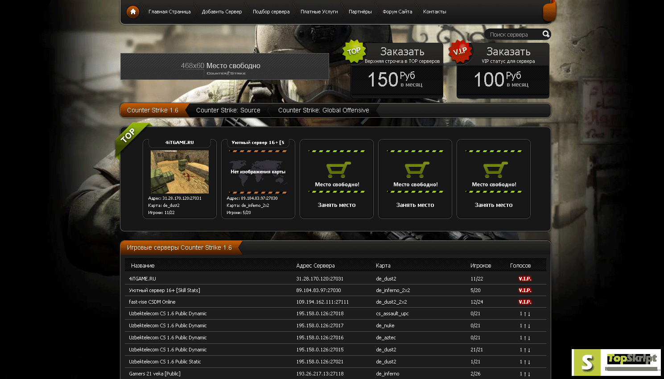
Task: Open Uzbektelecom CS 1.6 Public Static
Action: pyautogui.click(x=165, y=362)
